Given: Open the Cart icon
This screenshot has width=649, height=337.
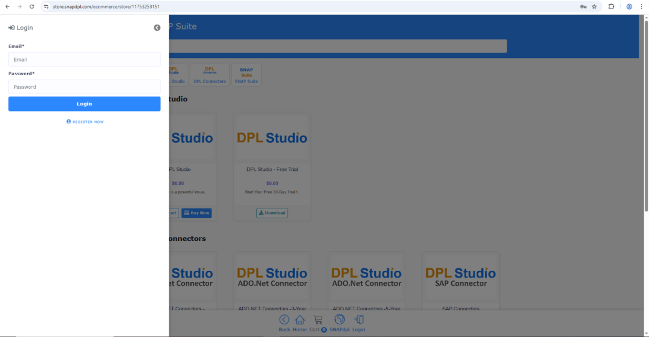Looking at the screenshot, I should 318,320.
